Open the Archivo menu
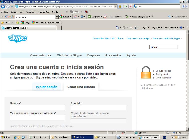The height and width of the screenshot is (140, 189). pos(5,12)
